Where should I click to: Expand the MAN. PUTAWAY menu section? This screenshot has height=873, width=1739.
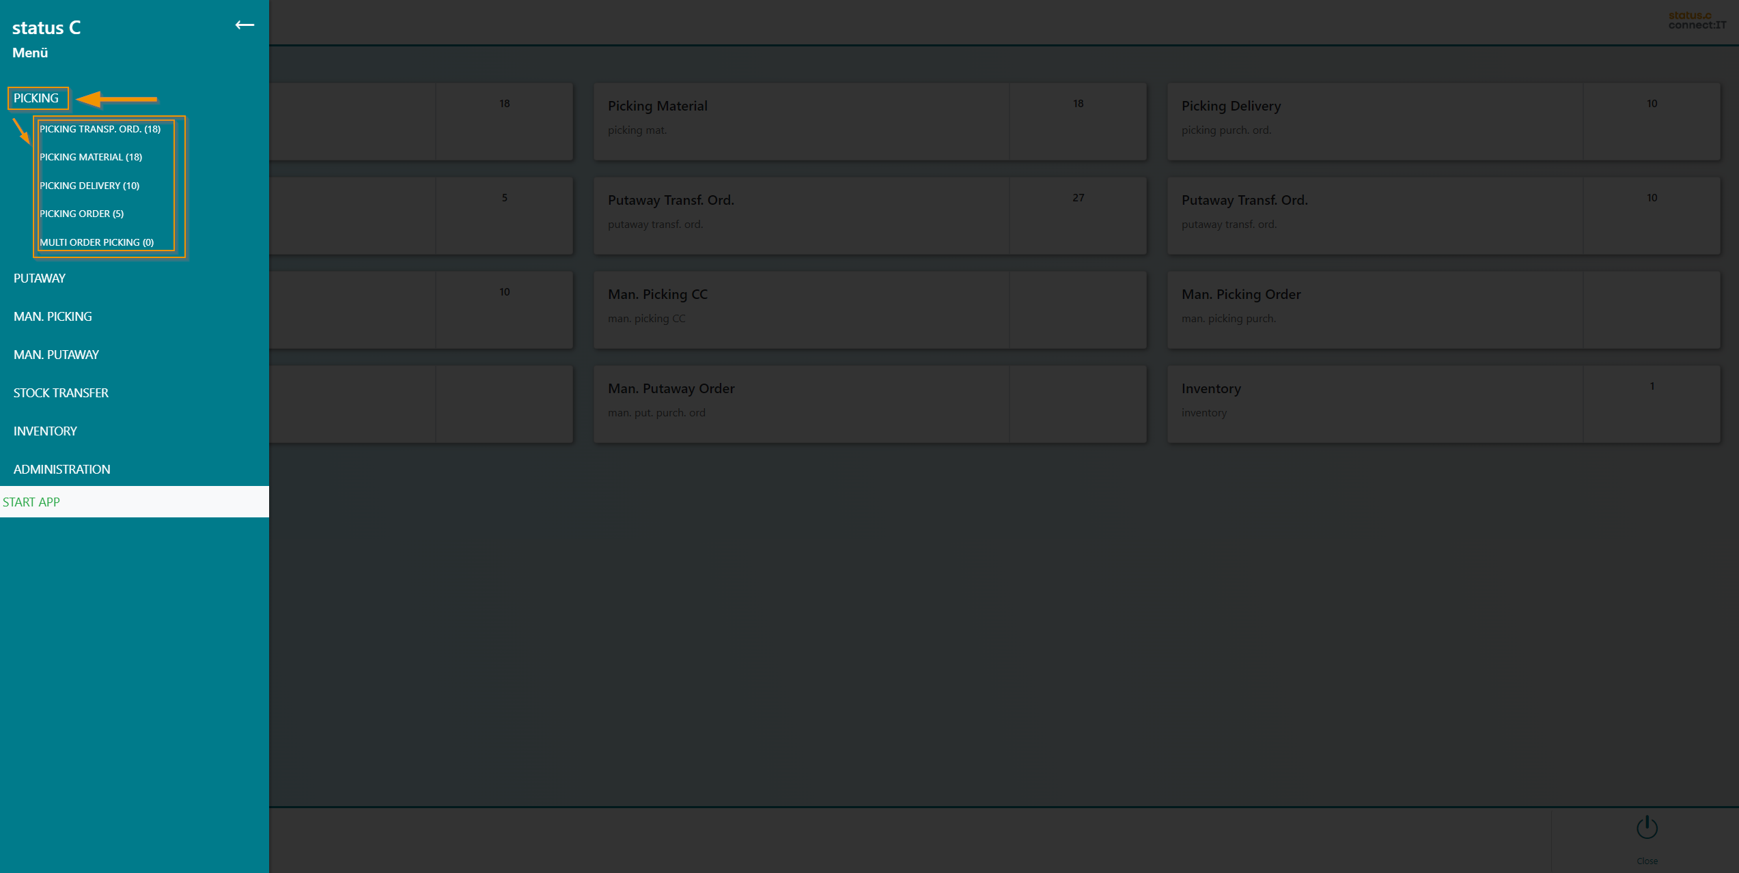click(x=56, y=355)
